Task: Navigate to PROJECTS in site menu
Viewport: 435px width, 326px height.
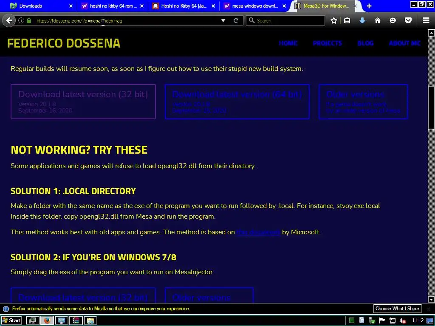Action: coord(328,43)
